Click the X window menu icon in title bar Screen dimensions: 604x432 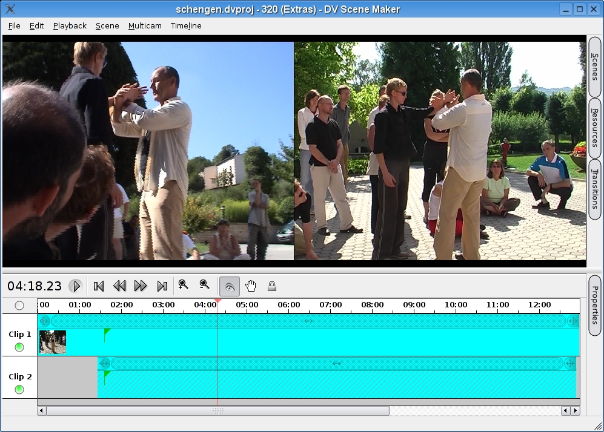pyautogui.click(x=10, y=9)
